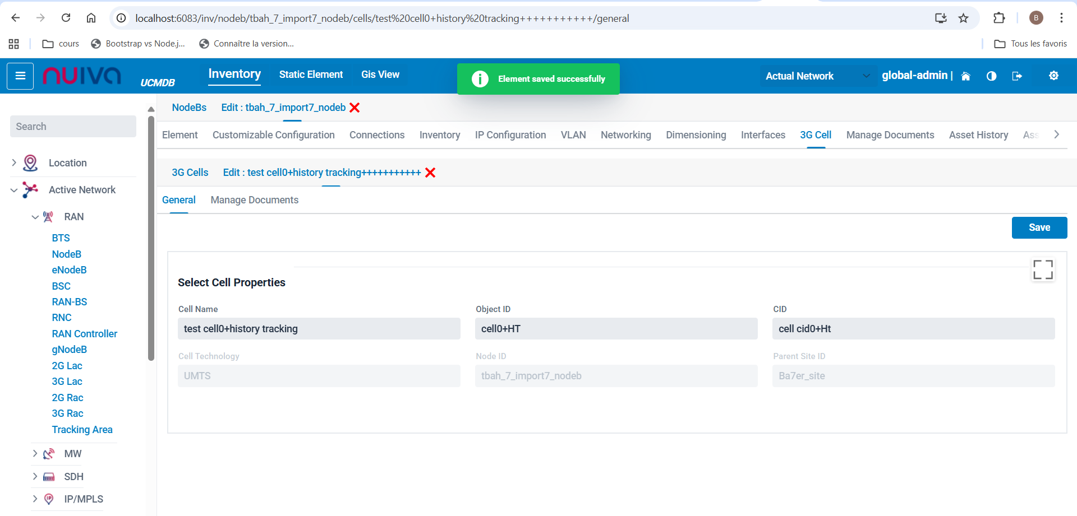This screenshot has height=516, width=1077.
Task: Close the test cell0 edit tab
Action: [x=430, y=173]
